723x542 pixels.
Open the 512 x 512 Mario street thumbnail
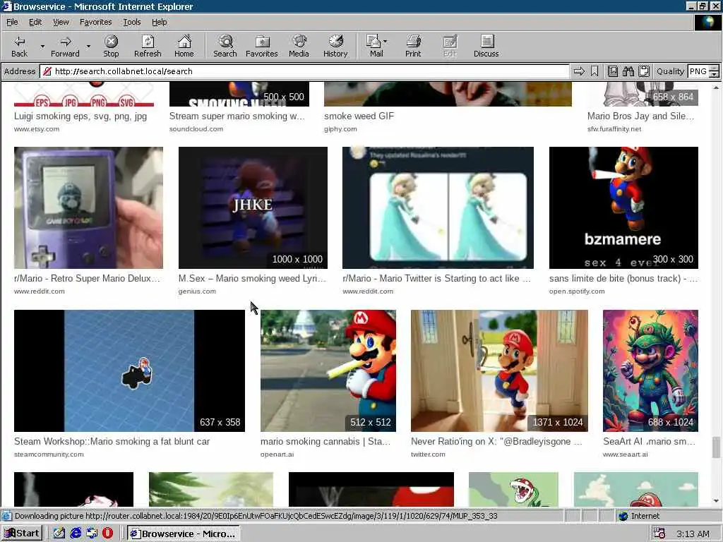coord(328,371)
